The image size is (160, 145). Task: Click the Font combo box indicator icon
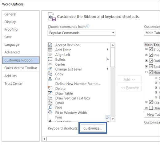[x=108, y=117]
